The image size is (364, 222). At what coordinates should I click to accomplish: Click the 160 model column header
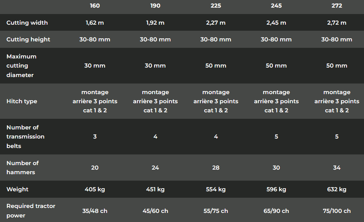tap(95, 6)
